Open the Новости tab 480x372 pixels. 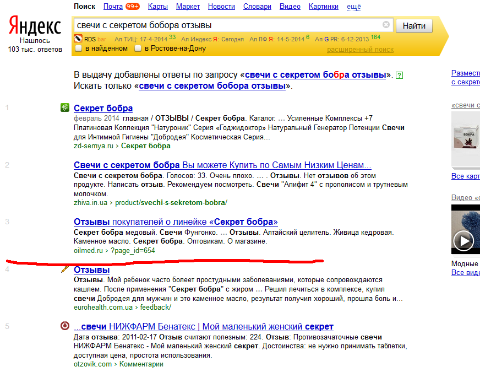click(221, 7)
